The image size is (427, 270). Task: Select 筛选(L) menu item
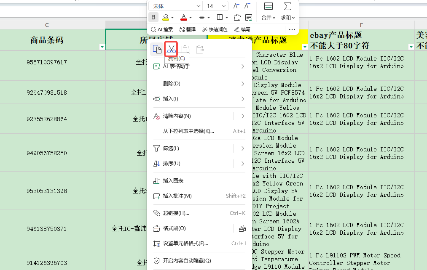(x=191, y=148)
